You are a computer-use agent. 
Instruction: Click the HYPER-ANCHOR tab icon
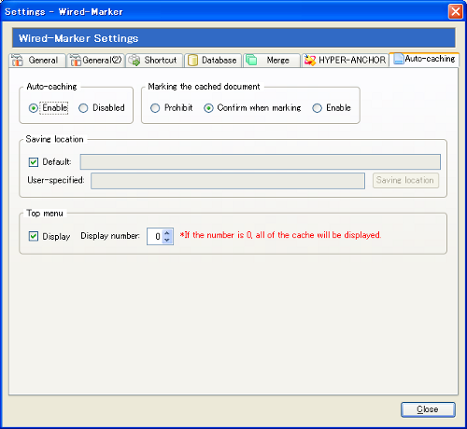(x=310, y=61)
